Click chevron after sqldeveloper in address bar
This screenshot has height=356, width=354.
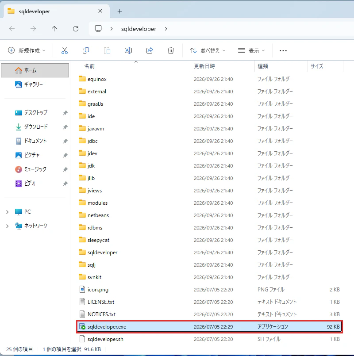pyautogui.click(x=166, y=29)
